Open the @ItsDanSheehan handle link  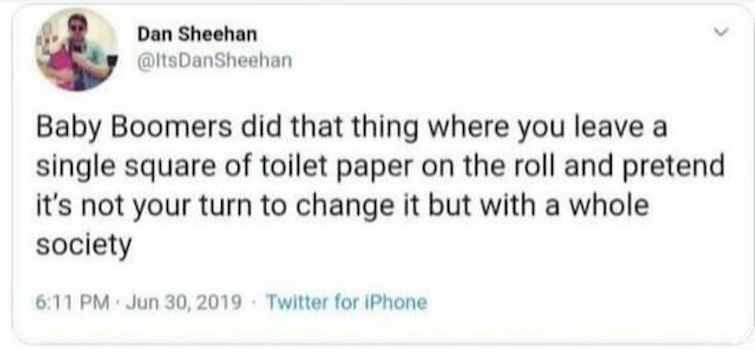[x=215, y=60]
